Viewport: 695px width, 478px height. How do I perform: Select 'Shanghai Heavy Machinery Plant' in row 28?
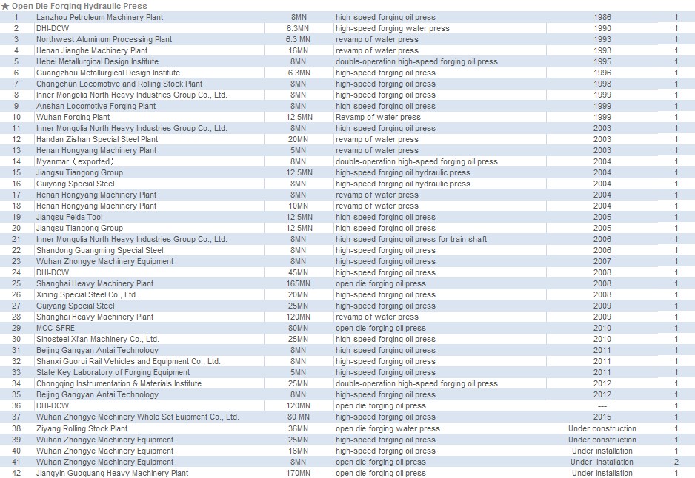95,317
